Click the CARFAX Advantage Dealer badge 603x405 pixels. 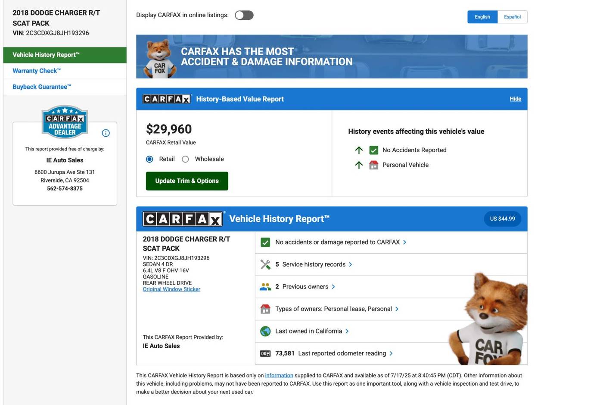tap(65, 122)
